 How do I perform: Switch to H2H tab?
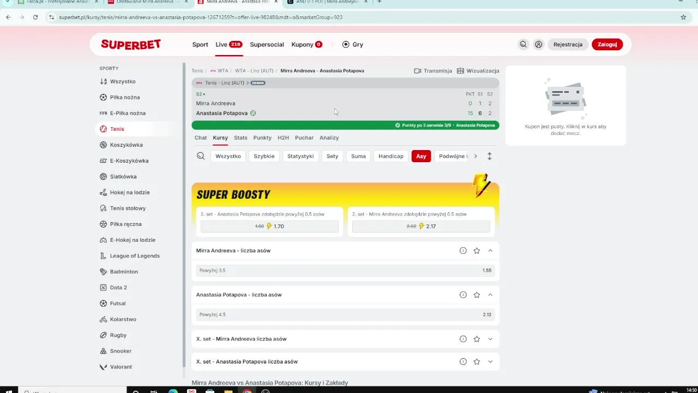pos(283,138)
